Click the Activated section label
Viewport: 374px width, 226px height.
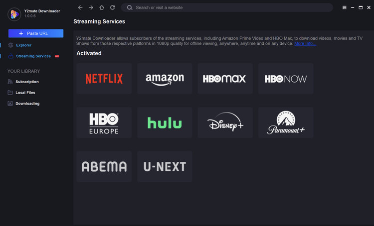[89, 53]
